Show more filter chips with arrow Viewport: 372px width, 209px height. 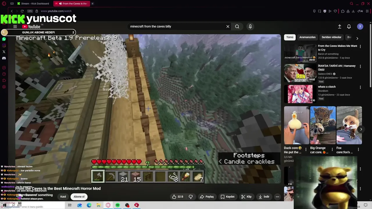357,38
